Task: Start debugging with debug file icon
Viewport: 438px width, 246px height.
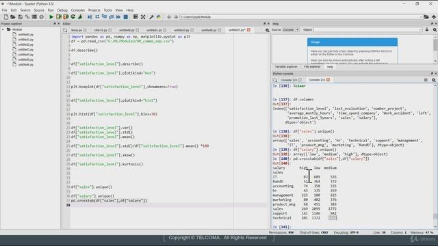Action: [x=90, y=17]
